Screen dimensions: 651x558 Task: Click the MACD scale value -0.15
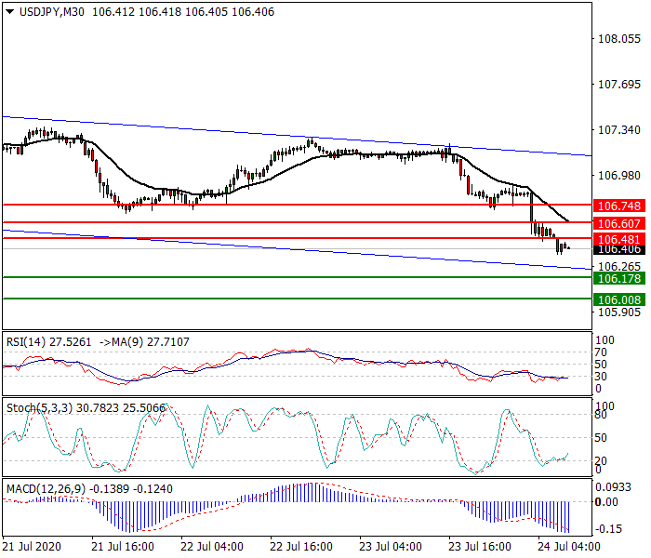(x=608, y=529)
